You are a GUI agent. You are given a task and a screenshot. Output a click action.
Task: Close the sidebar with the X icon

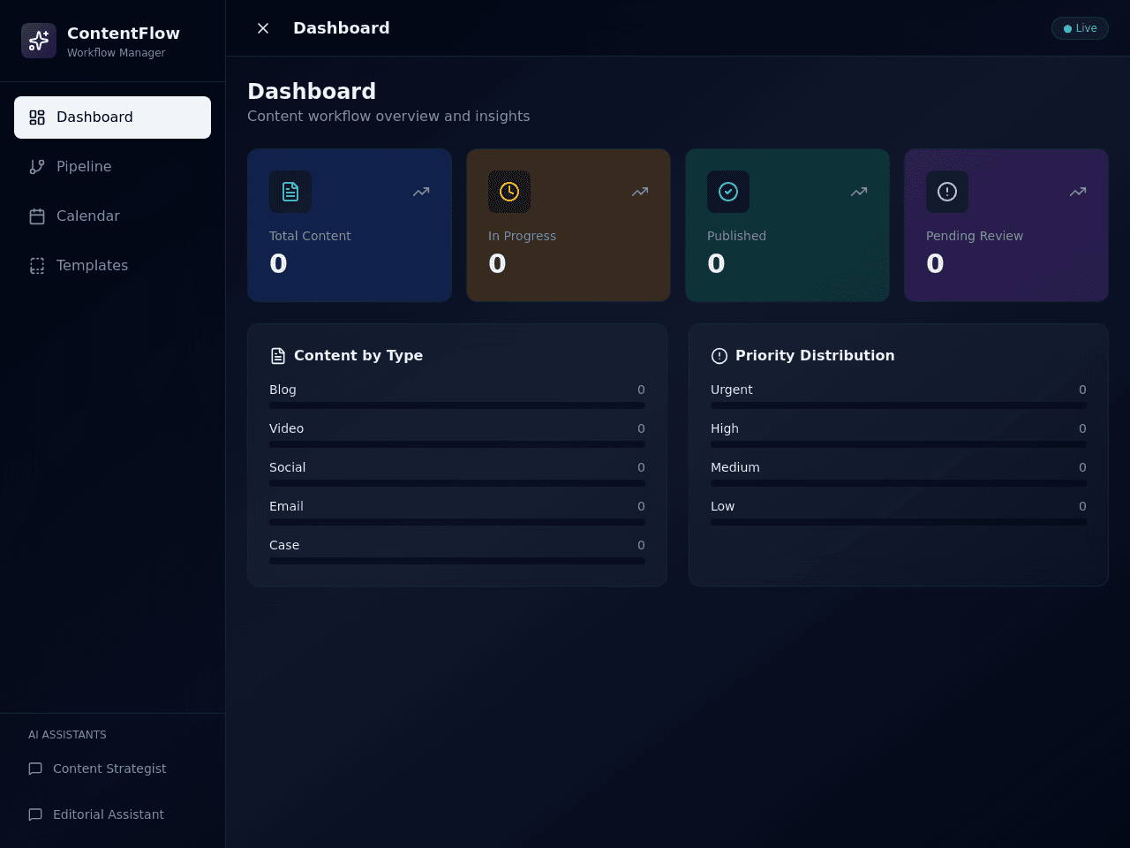pos(263,28)
